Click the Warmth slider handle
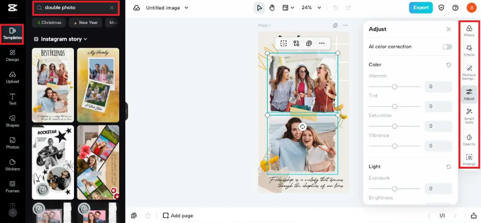481x223 pixels. [x=395, y=87]
